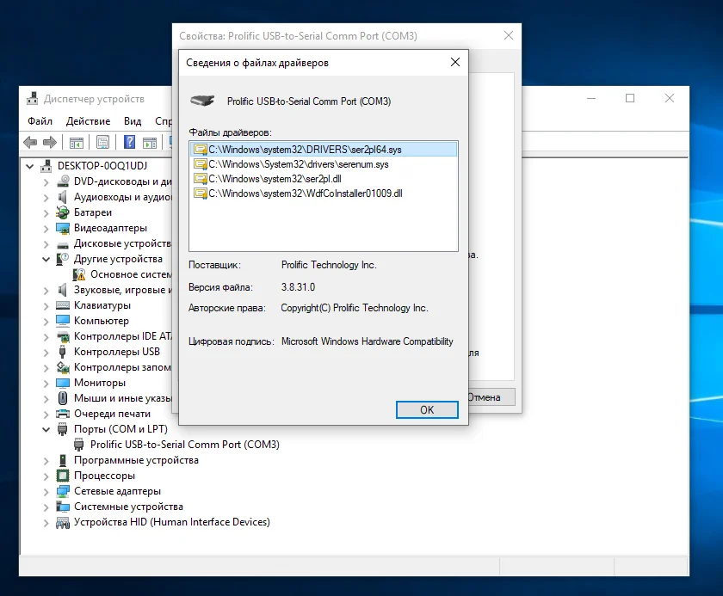Click the audio inputs speaker icon
Viewport: 723px width, 596px height.
point(63,197)
